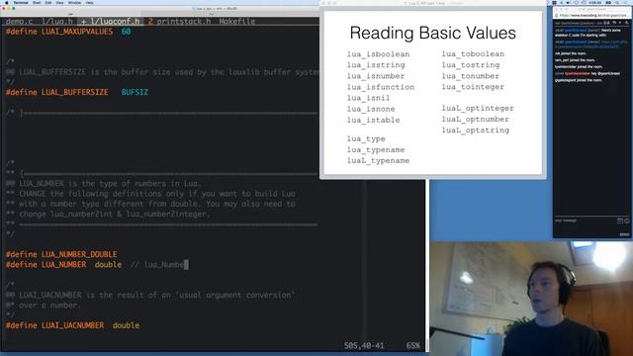Screen dimensions: 633x356
Task: Click the 'CHANGE the following definitions' comment line
Action: 150,194
